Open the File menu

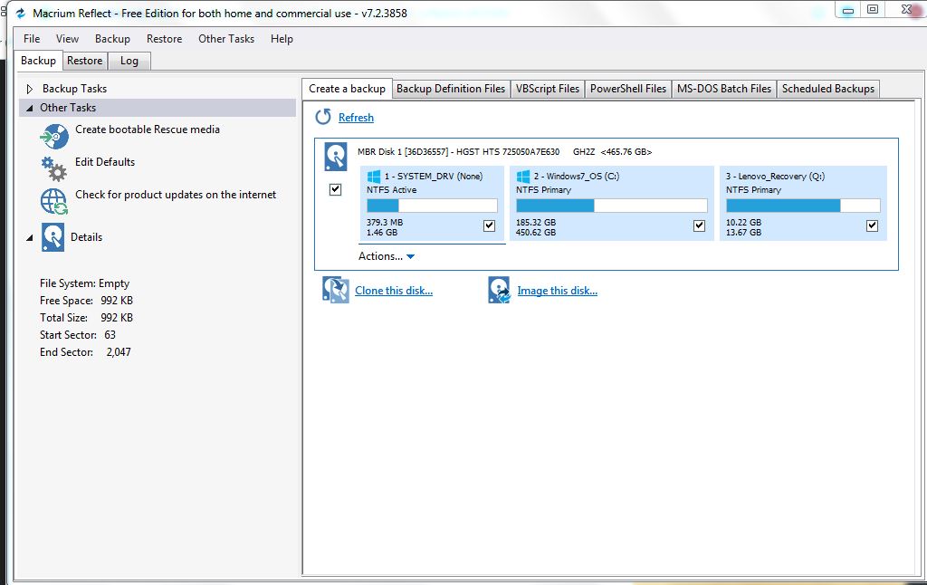point(32,39)
